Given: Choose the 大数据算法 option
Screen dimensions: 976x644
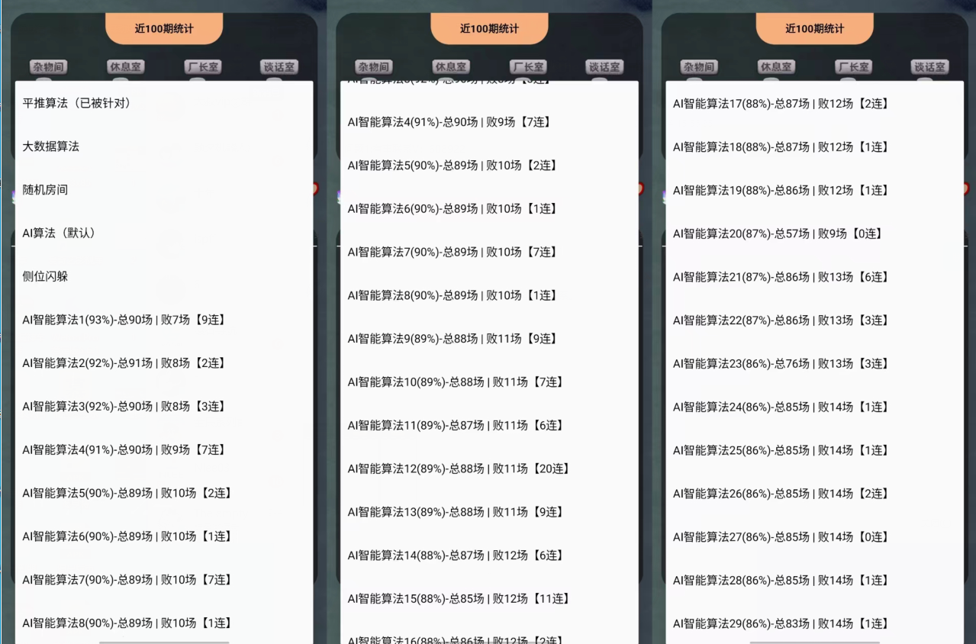Looking at the screenshot, I should (x=51, y=147).
